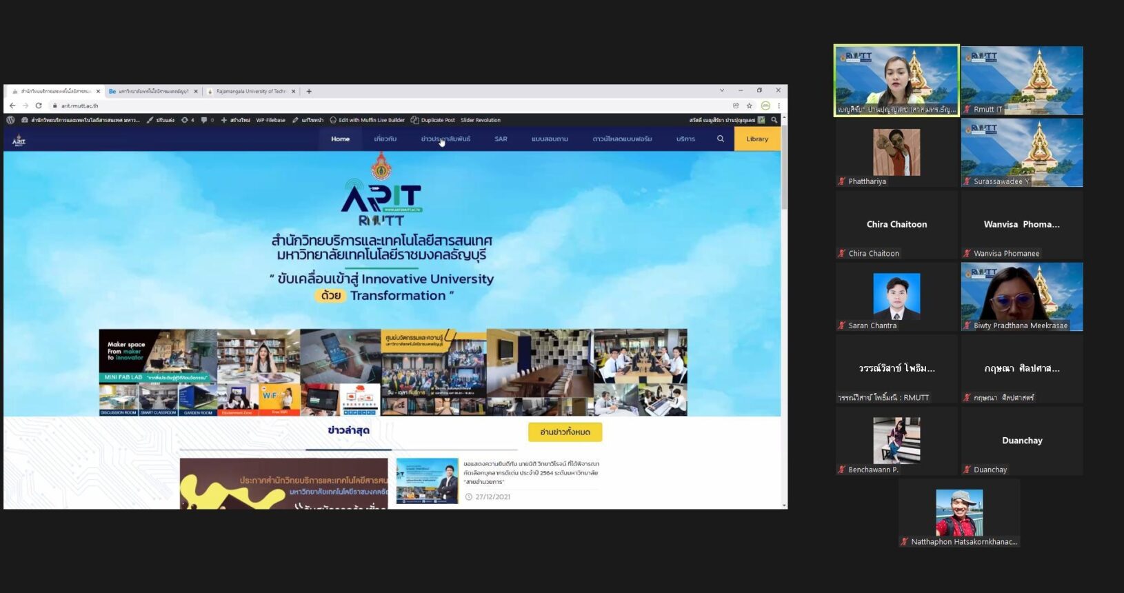This screenshot has width=1124, height=593.
Task: Click the yellow Library button
Action: click(x=757, y=139)
